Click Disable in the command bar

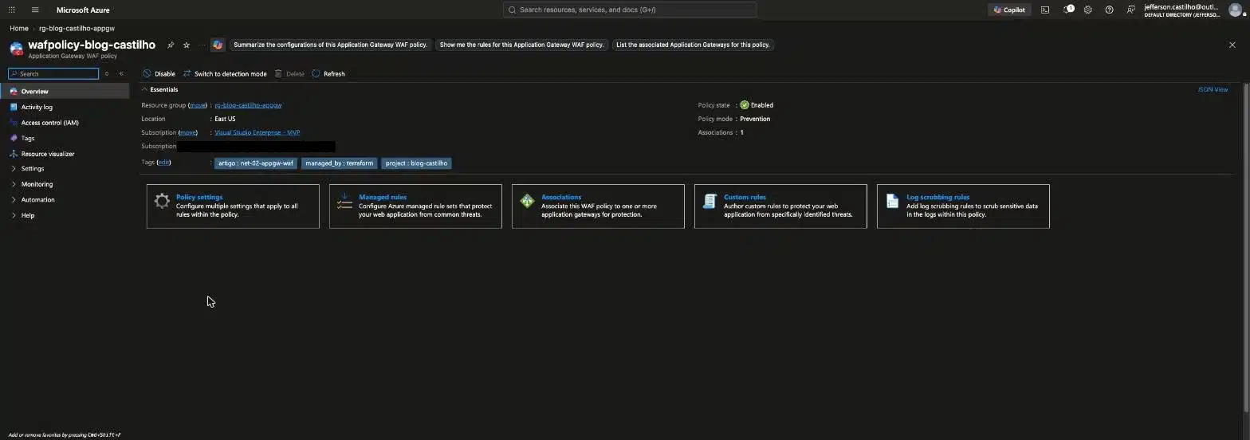[x=159, y=73]
